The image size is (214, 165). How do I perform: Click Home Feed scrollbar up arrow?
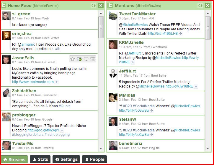click(101, 13)
